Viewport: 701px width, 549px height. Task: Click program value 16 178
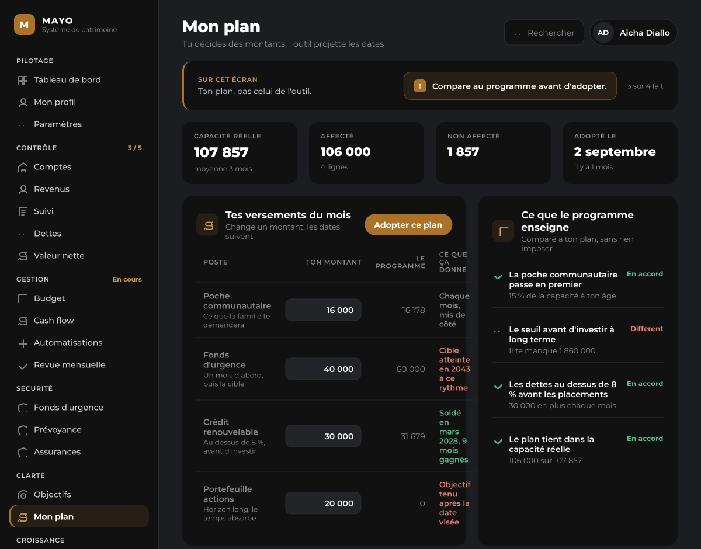(x=414, y=310)
